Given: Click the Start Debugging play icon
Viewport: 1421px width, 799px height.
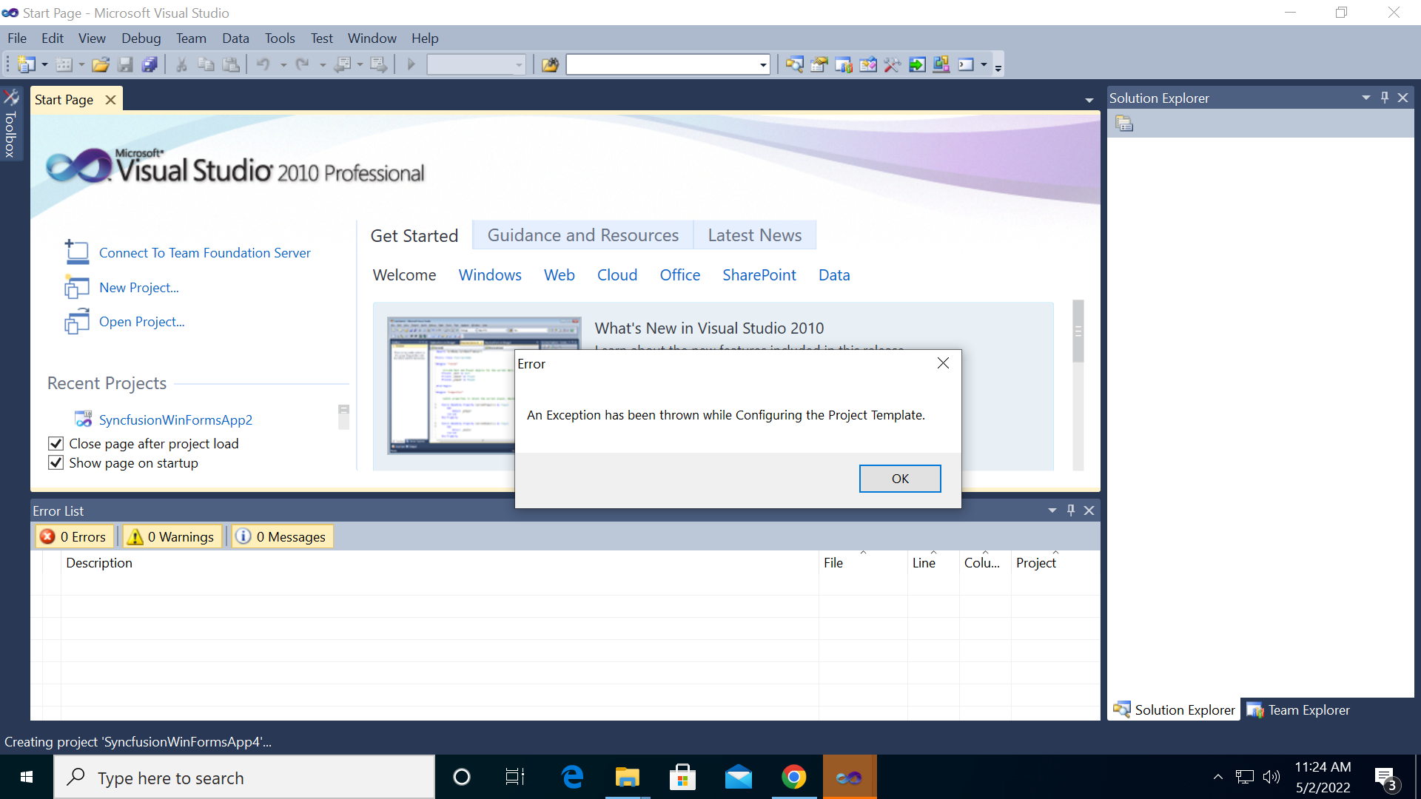Looking at the screenshot, I should point(411,65).
